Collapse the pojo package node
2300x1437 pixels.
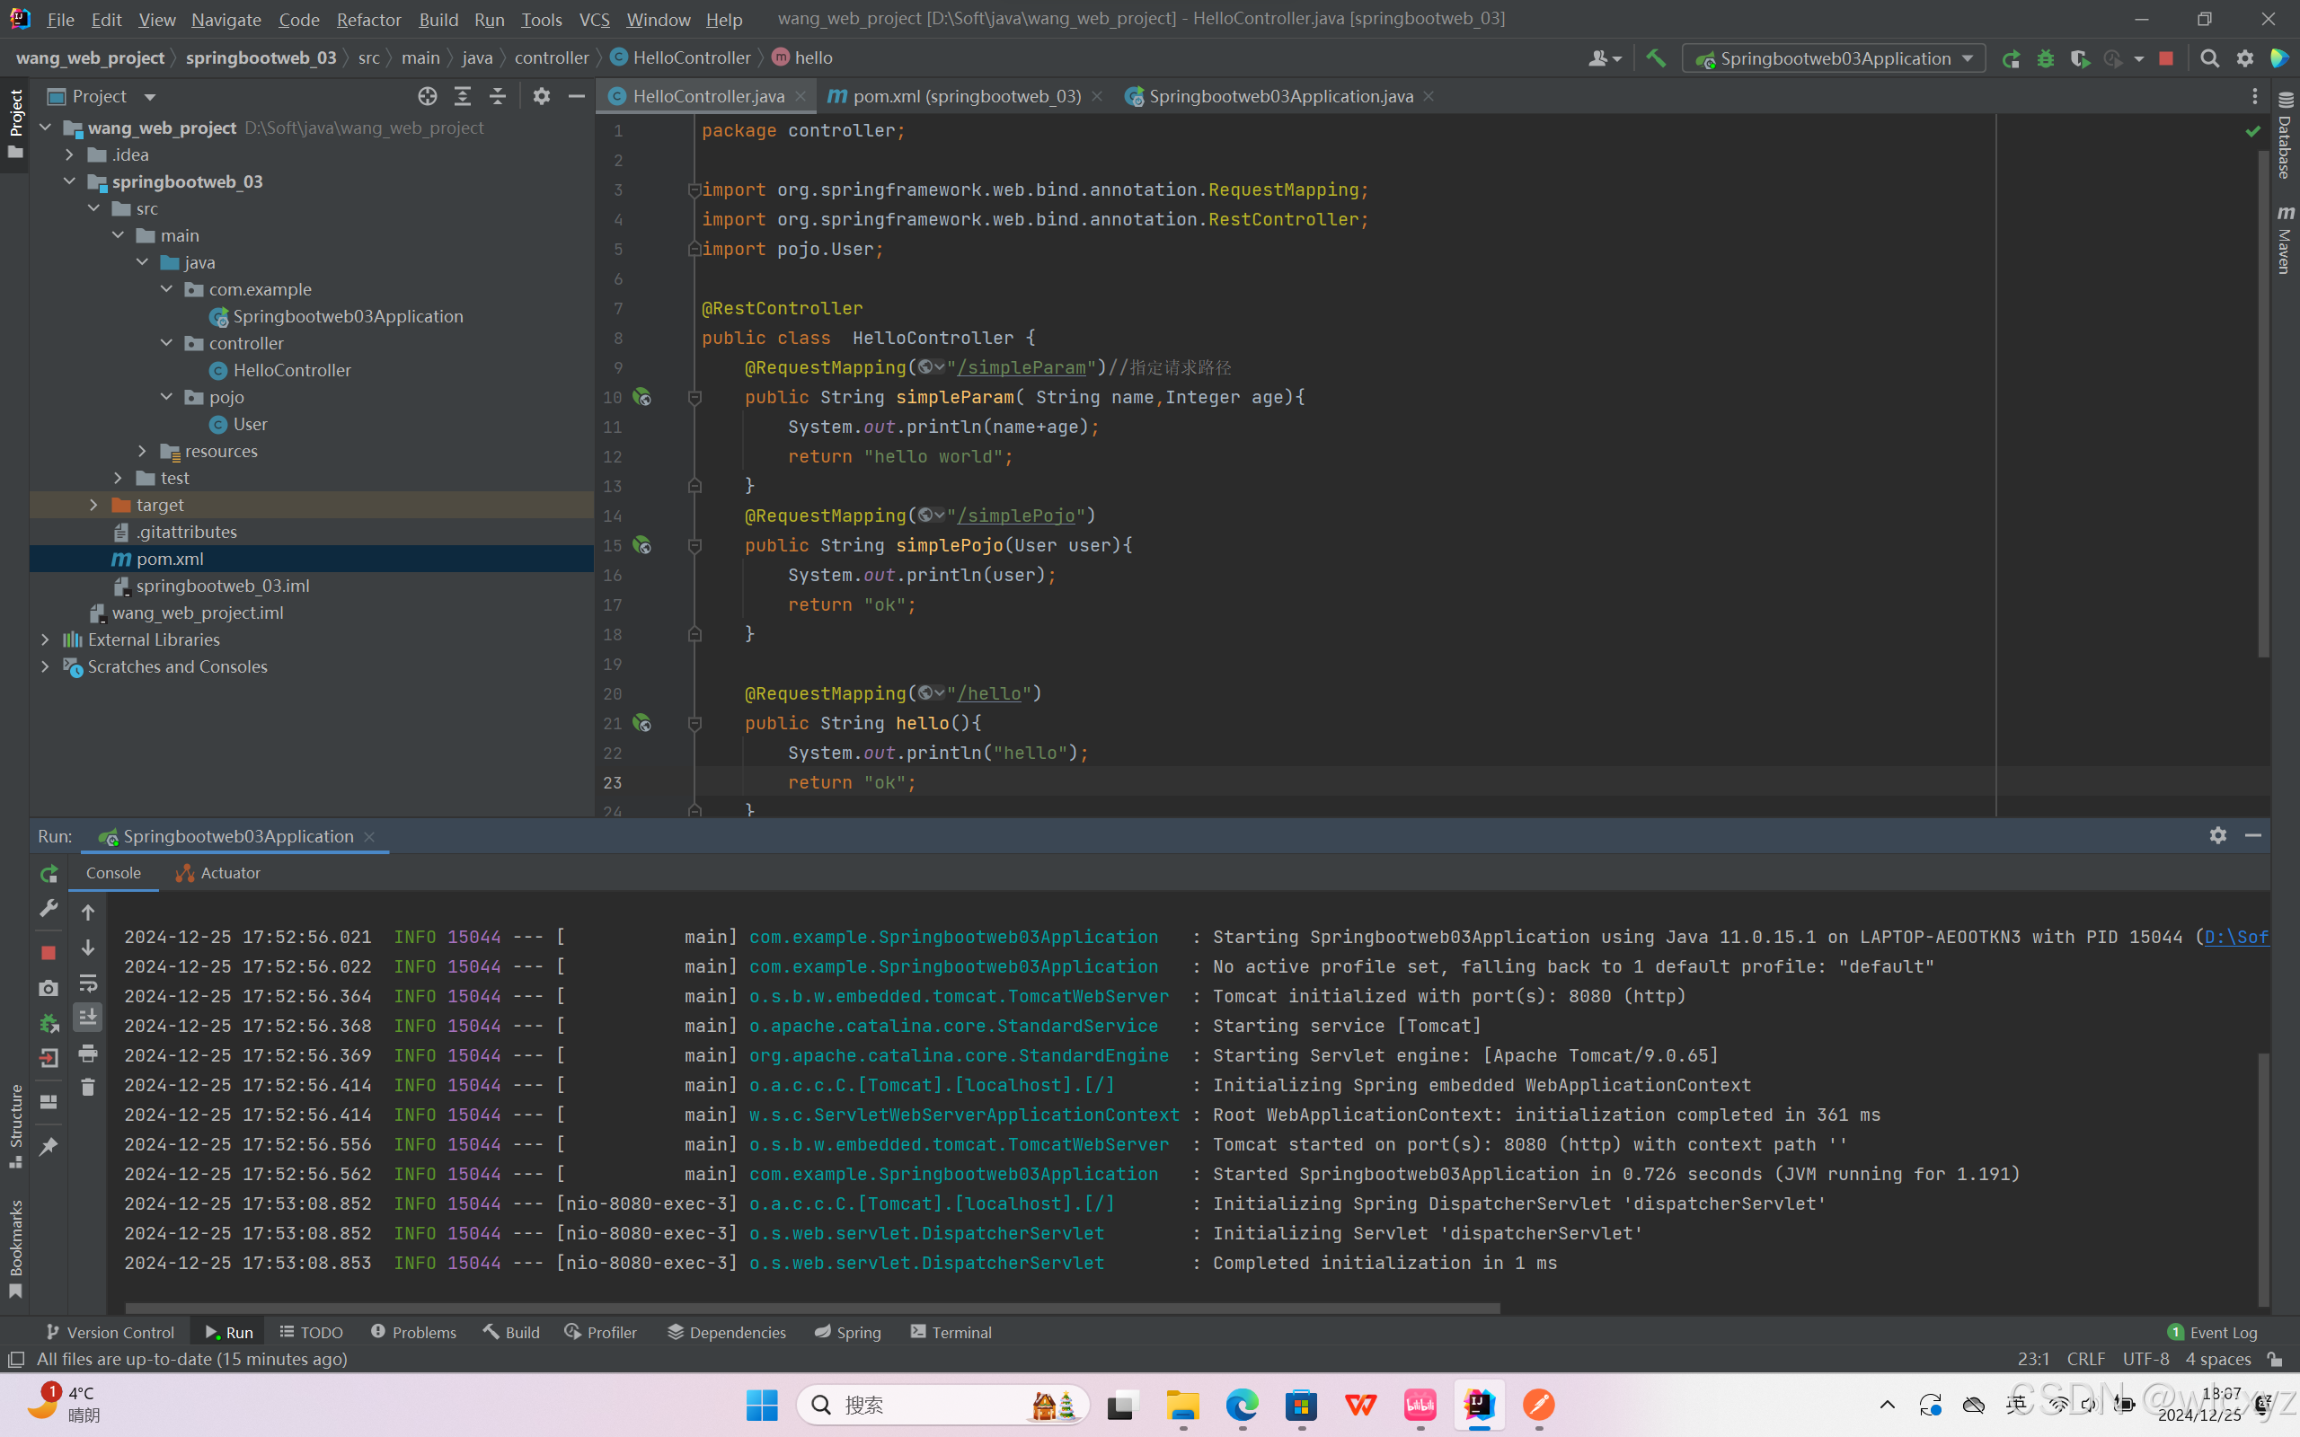(166, 397)
